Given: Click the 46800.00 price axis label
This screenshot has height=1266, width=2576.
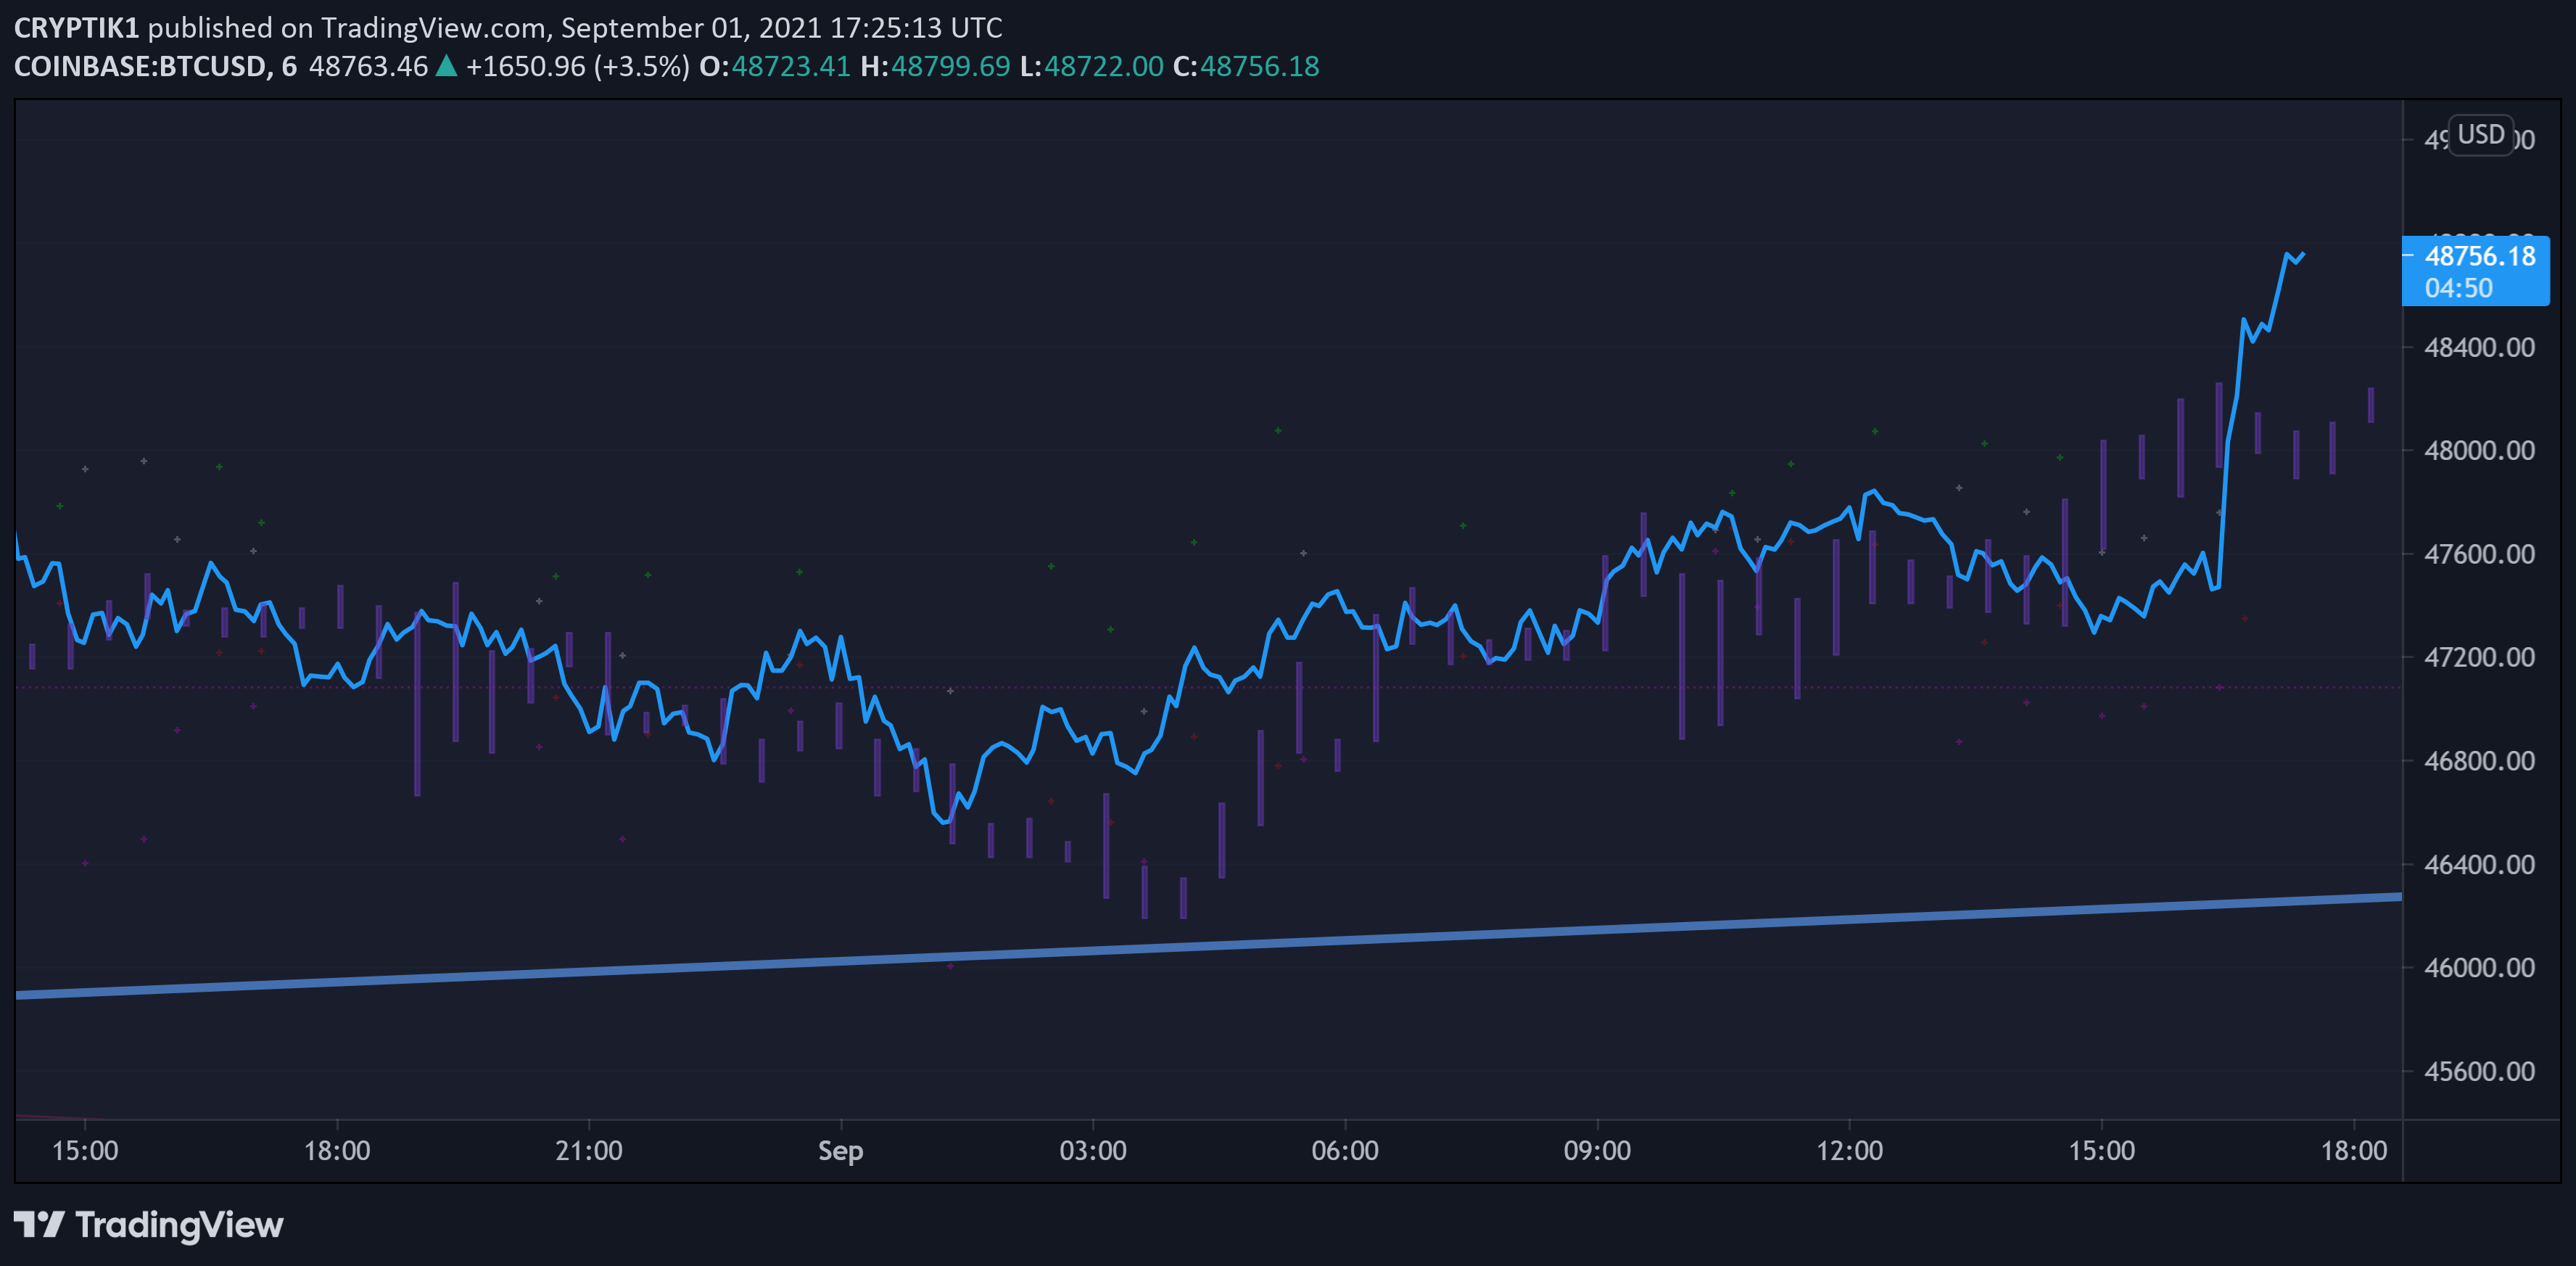Looking at the screenshot, I should pyautogui.click(x=2479, y=761).
